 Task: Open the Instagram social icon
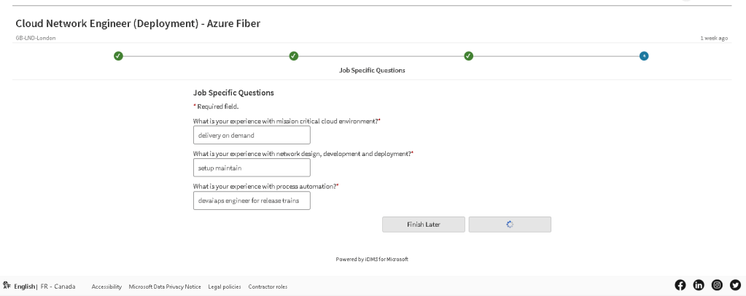(x=717, y=285)
